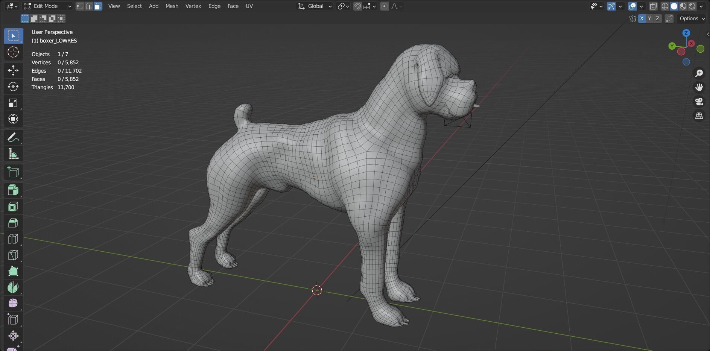Image resolution: width=710 pixels, height=351 pixels.
Task: Enable vertex select mode
Action: point(80,6)
